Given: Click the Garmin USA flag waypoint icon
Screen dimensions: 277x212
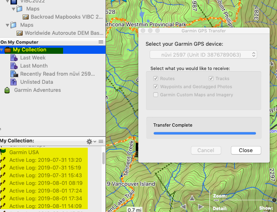Looking at the screenshot, I should point(3,152).
